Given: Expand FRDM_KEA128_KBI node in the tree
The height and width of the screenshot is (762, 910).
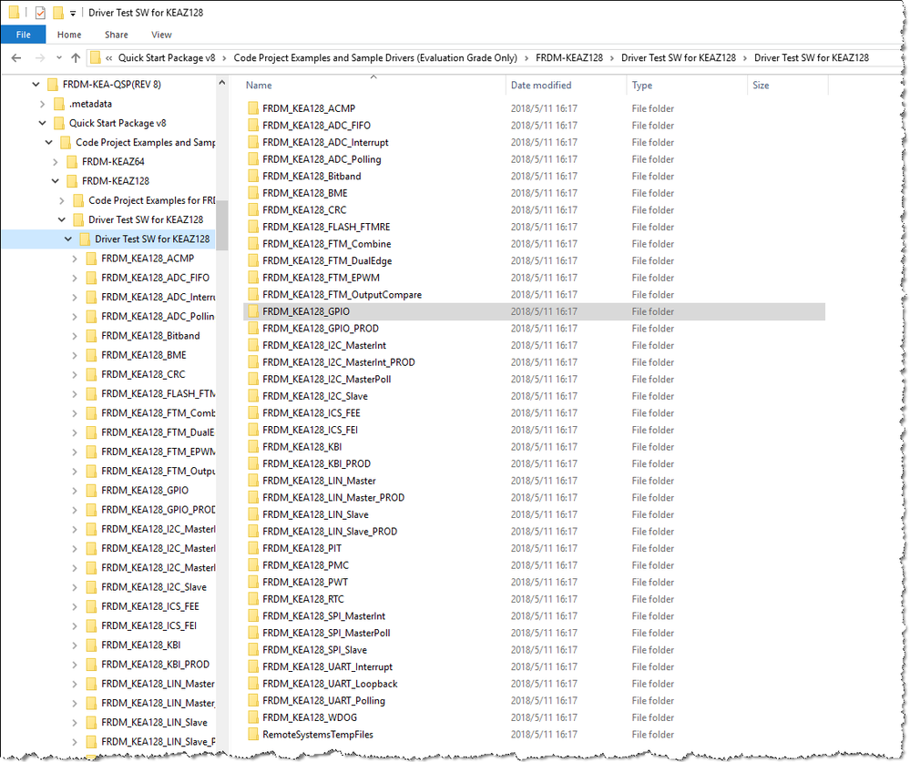Looking at the screenshot, I should 75,645.
